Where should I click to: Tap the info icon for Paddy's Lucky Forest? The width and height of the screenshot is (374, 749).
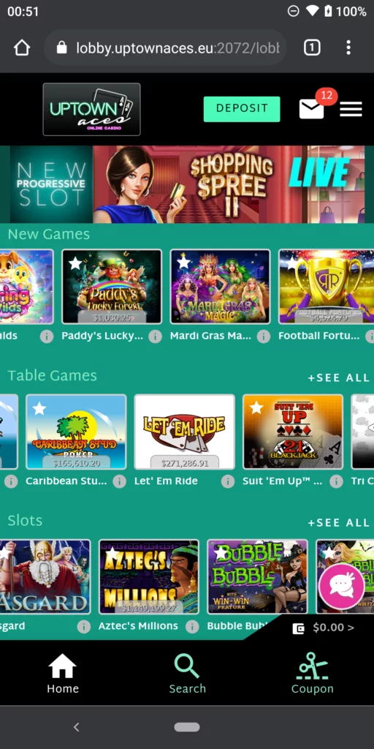pyautogui.click(x=155, y=336)
